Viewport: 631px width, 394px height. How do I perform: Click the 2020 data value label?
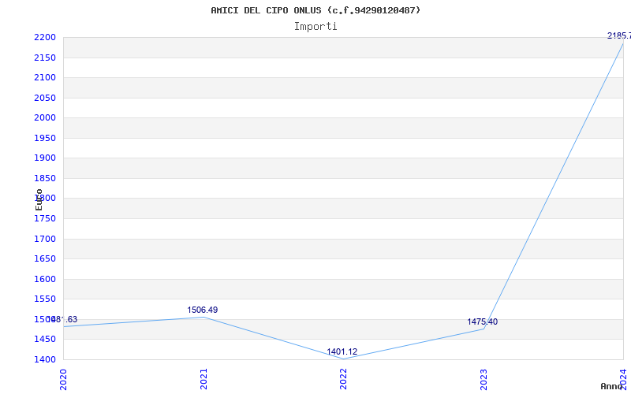[62, 320]
